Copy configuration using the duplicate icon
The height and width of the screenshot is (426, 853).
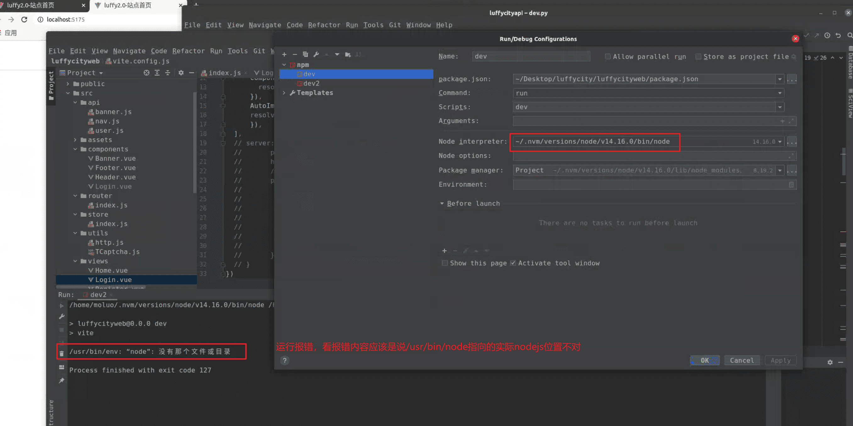point(305,55)
